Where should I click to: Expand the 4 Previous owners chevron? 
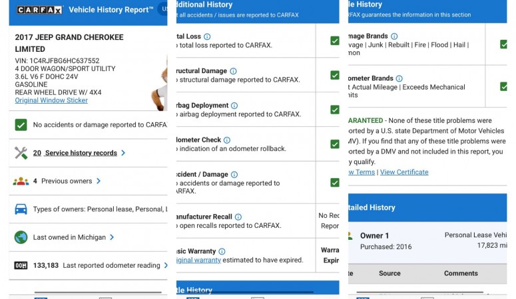pyautogui.click(x=99, y=181)
